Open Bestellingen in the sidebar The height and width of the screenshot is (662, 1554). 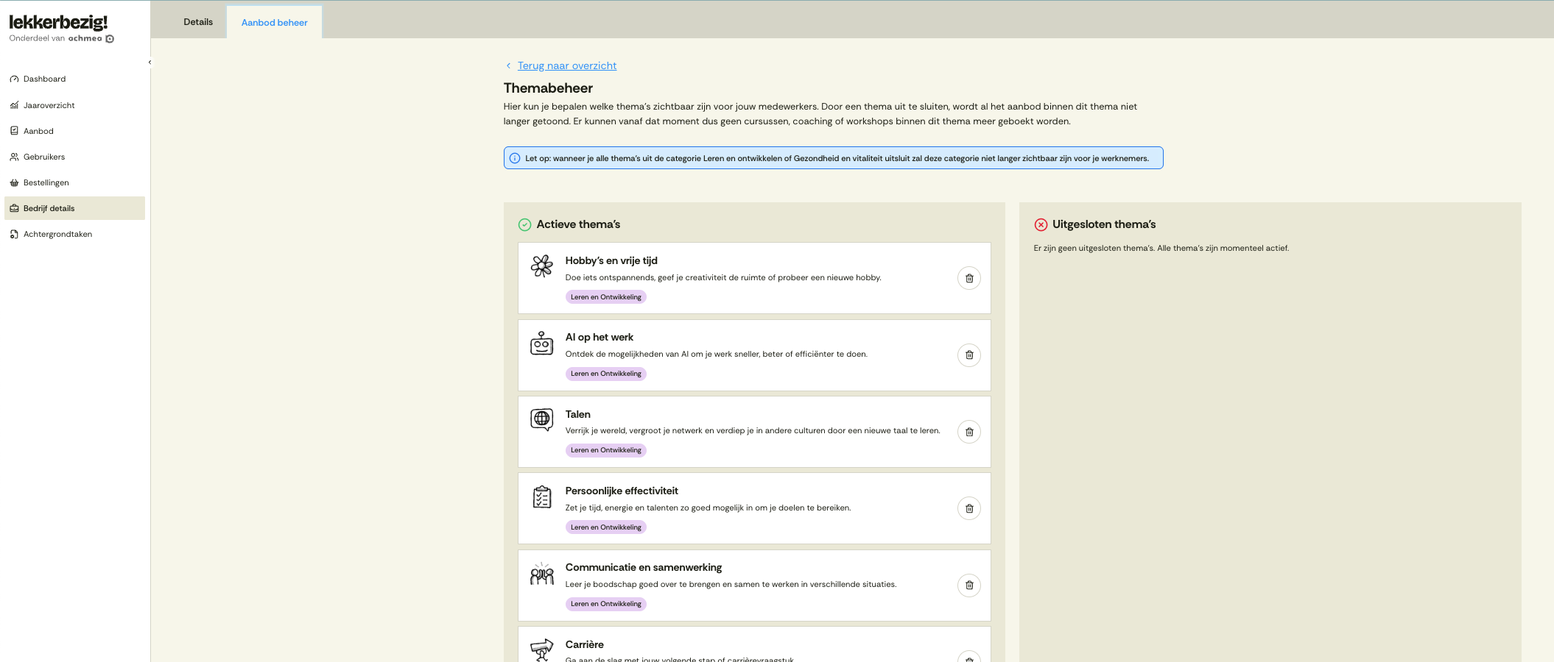[74, 182]
